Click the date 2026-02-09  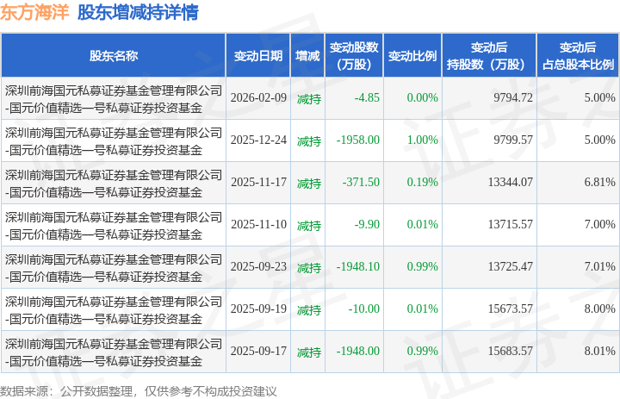point(258,97)
